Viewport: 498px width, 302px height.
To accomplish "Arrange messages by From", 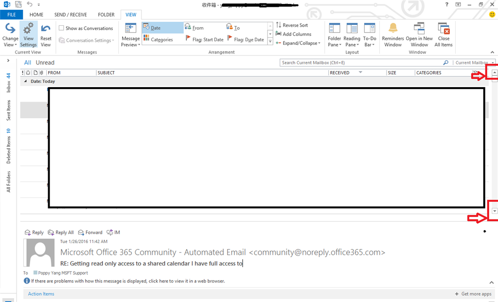I will click(195, 28).
